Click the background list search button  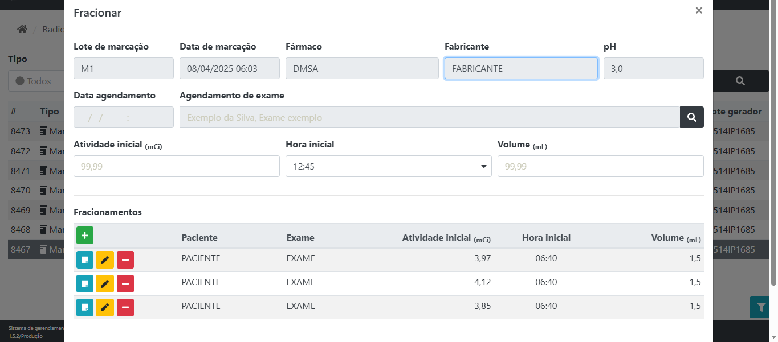click(740, 81)
